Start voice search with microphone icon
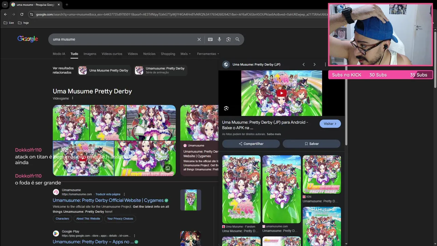This screenshot has height=246, width=437. coord(219,39)
